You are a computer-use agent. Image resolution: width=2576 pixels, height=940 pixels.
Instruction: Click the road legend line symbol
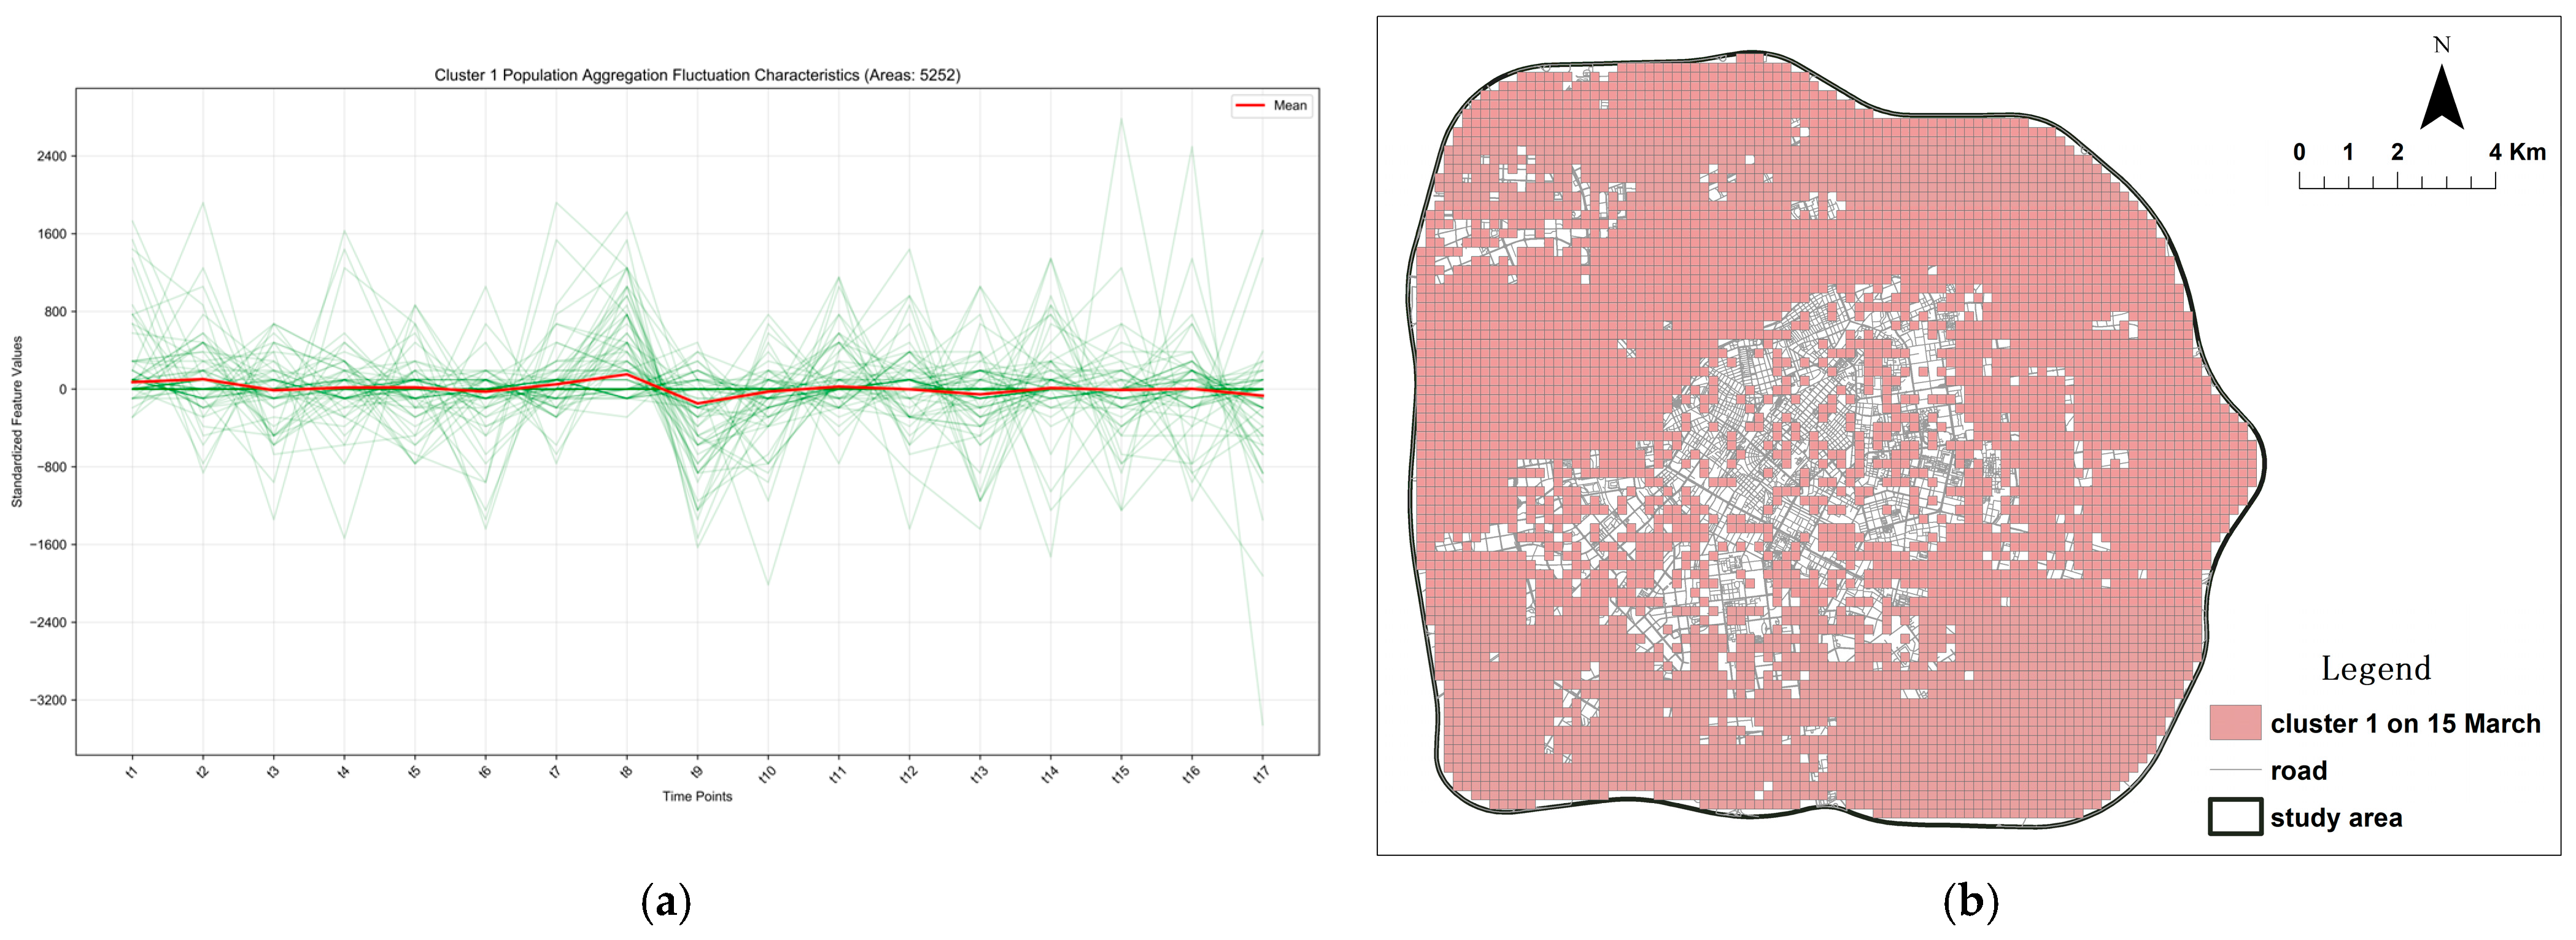tap(2235, 770)
